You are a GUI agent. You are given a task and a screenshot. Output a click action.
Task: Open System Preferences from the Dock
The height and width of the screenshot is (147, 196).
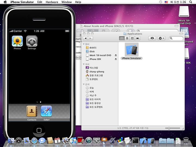(x=97, y=141)
